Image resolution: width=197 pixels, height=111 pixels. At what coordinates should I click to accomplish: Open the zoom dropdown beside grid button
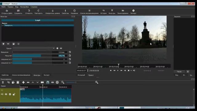[131, 71]
